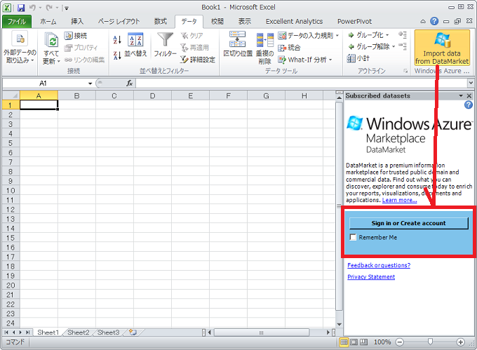Screen dimensions: 477x350
Task: Expand the formula bar
Action: click(471, 83)
